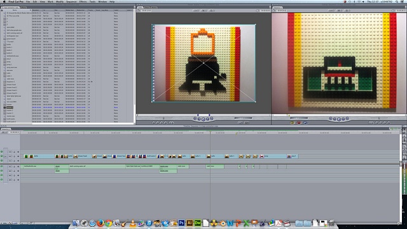Go to next edit in Viewer transport
This screenshot has width=407, height=229.
(212, 118)
